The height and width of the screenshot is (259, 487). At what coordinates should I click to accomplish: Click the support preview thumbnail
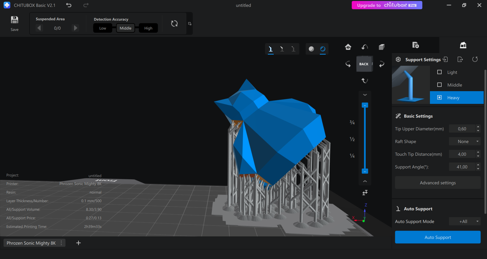411,85
